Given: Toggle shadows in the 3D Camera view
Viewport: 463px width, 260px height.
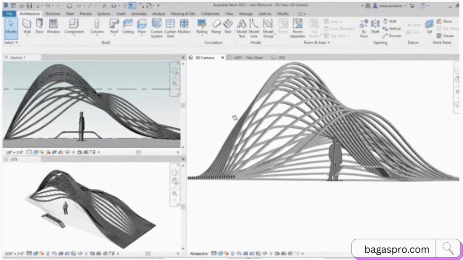Looking at the screenshot, I should click(x=232, y=254).
